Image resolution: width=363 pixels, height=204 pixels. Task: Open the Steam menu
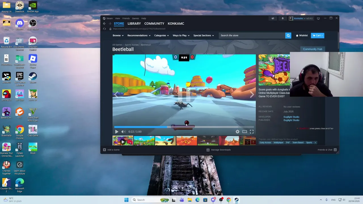coord(109,18)
